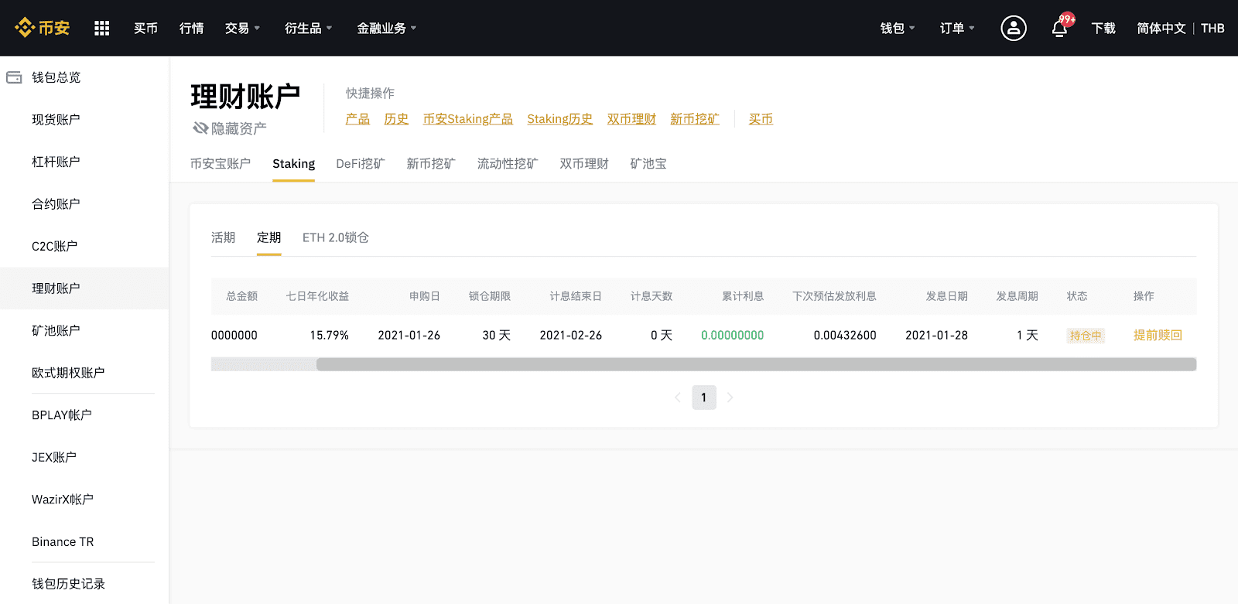Viewport: 1238px width, 604px height.
Task: Click 下载 in the header
Action: (x=1103, y=28)
